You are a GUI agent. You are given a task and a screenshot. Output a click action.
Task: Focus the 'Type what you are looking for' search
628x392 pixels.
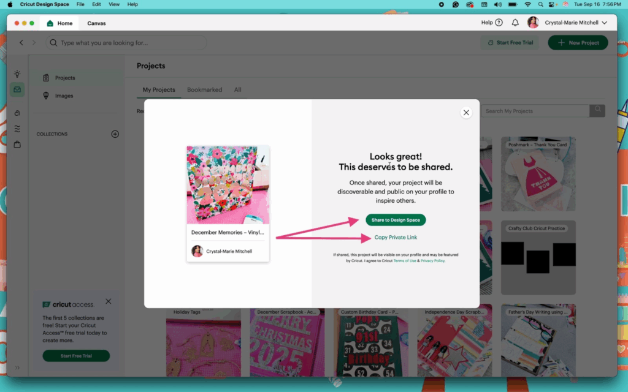[126, 42]
